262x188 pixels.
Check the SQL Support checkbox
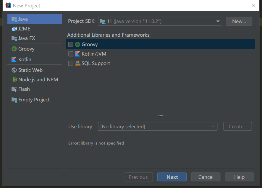[71, 63]
